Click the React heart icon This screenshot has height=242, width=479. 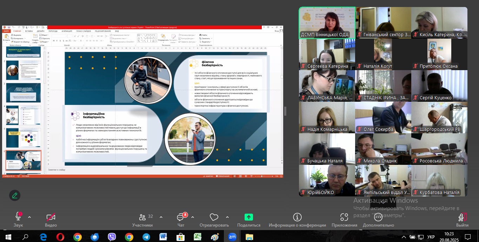214,217
